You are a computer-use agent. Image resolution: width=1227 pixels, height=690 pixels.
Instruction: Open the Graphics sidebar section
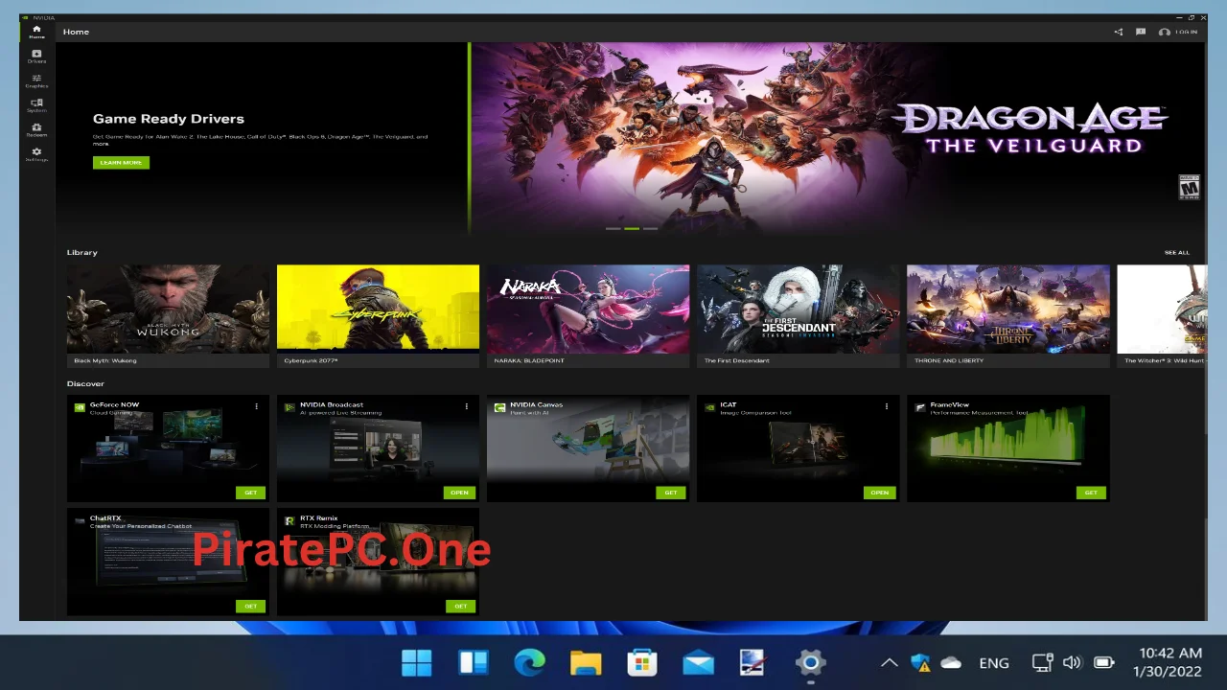click(36, 81)
